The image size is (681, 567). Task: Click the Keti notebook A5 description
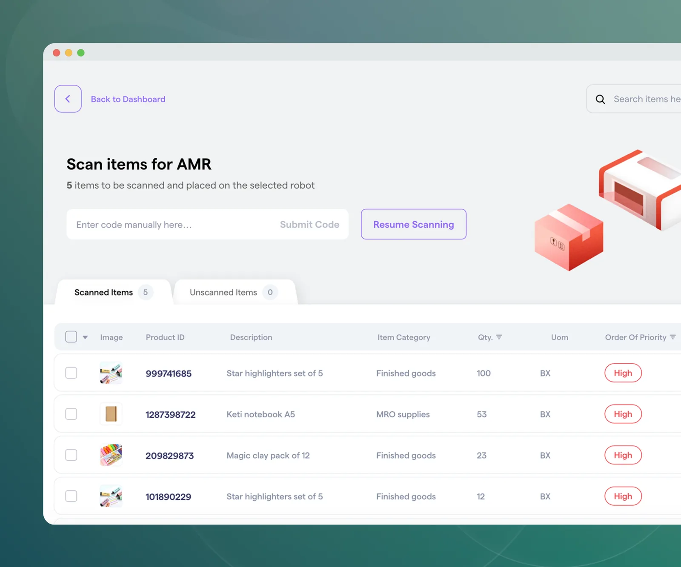(260, 414)
